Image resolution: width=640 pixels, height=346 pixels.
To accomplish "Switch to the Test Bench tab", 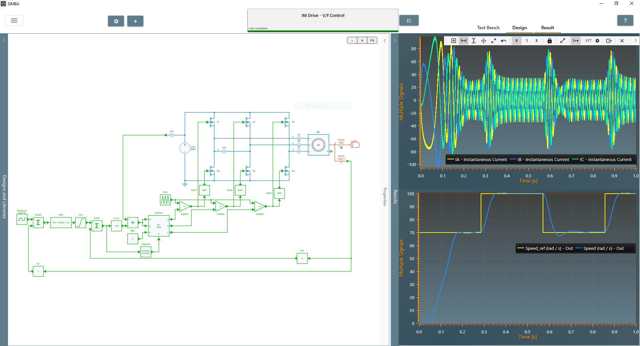I will (x=488, y=28).
